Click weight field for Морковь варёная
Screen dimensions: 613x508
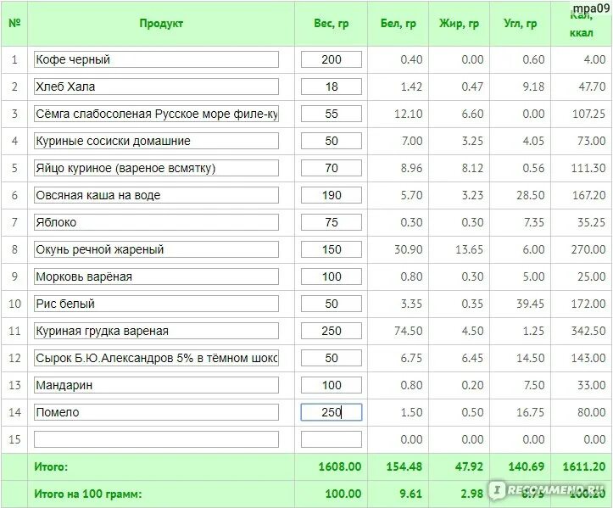click(332, 276)
